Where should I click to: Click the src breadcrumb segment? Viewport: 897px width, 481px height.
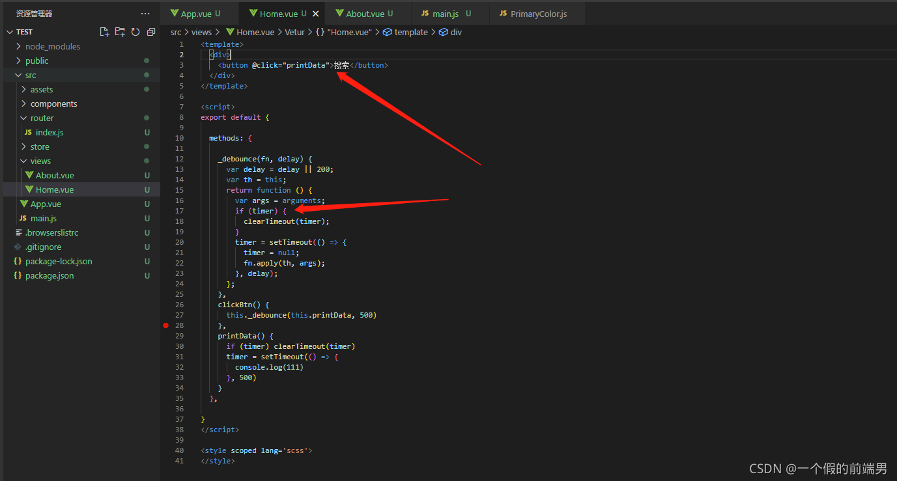tap(176, 32)
